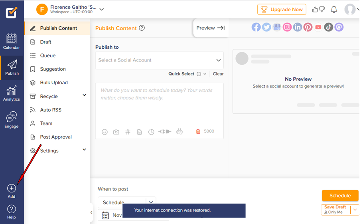The width and height of the screenshot is (361, 224).
Task: Collapse the Preview panel
Action: tap(211, 28)
